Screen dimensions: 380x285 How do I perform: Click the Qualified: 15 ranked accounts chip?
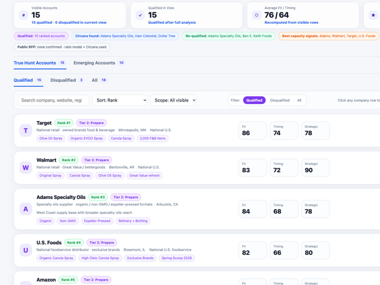click(x=41, y=36)
